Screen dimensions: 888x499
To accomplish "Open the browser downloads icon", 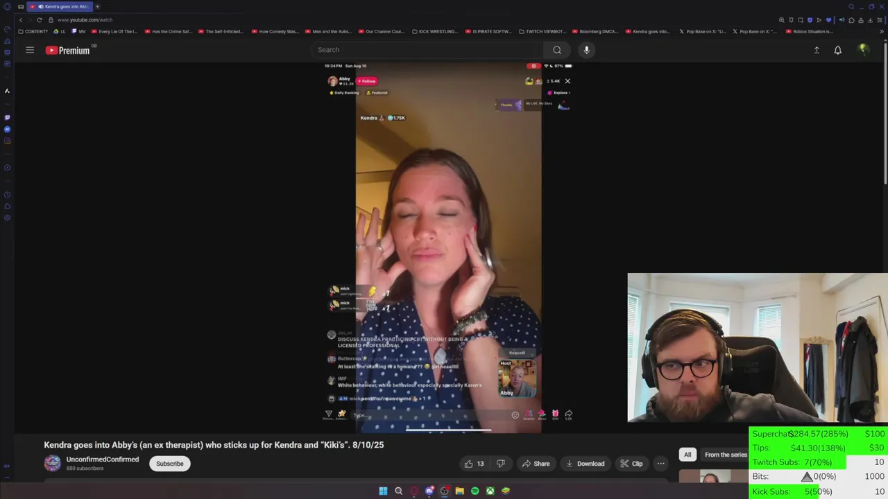I will pos(870,20).
